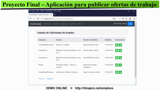The image size is (160, 90).
Task: Download Beatriz Ruelas Acosta's resume file
Action: point(120,45)
